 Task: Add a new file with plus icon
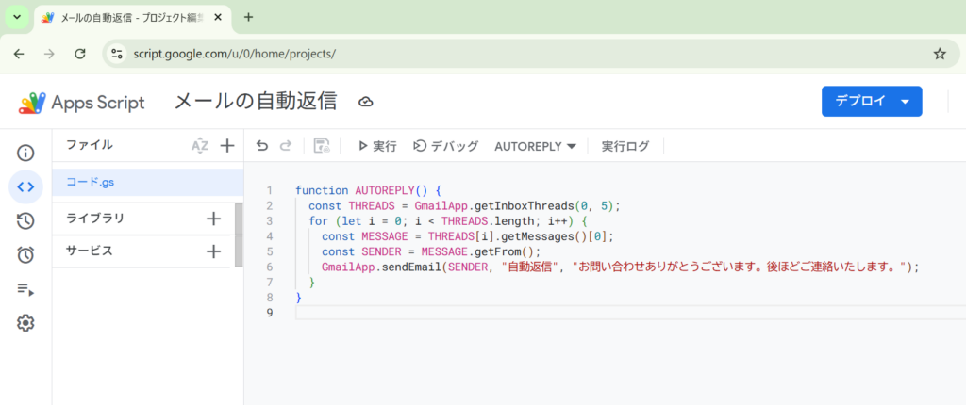[226, 145]
